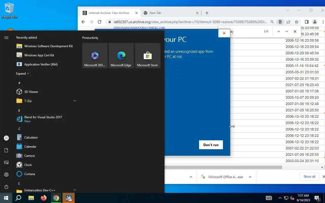Switch to Internet Archive tab

pyautogui.click(x=109, y=13)
